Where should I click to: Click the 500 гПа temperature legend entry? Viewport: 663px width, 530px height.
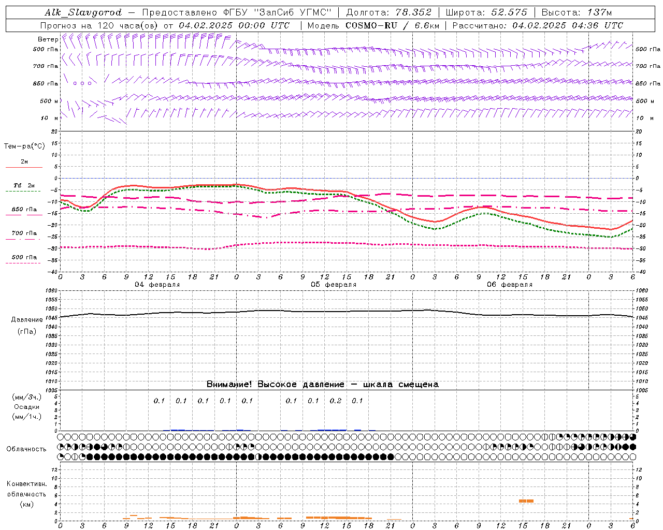[24, 257]
